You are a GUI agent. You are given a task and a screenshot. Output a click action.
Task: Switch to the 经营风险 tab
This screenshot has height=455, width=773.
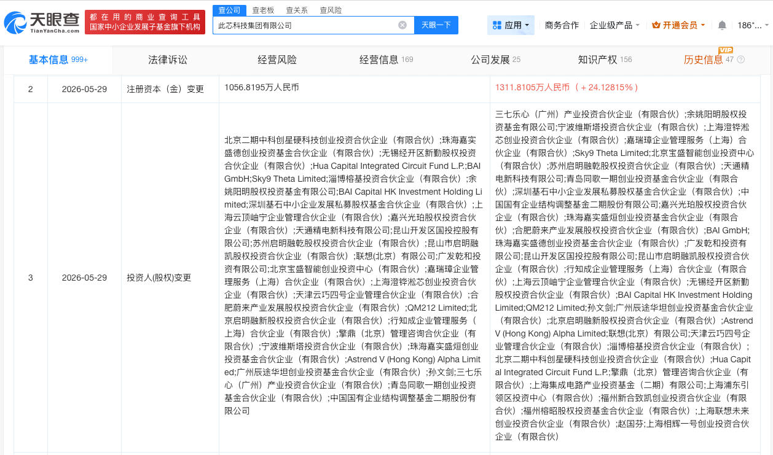(277, 60)
